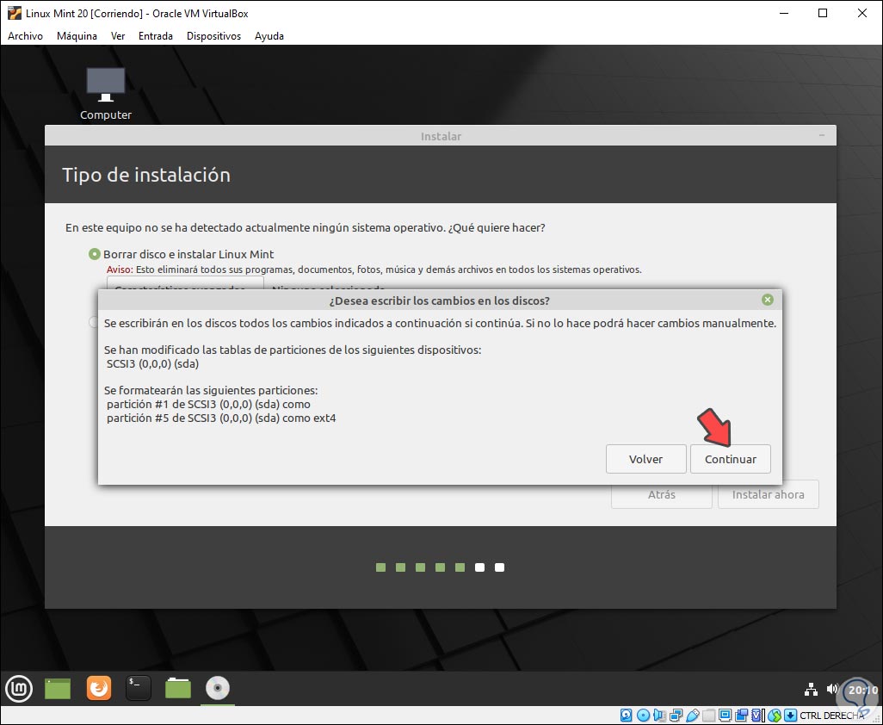The width and height of the screenshot is (883, 725).
Task: Click the network icon in Mint tray
Action: click(811, 689)
